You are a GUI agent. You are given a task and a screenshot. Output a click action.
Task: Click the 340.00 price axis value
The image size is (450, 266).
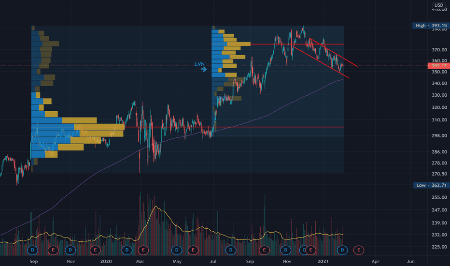(439, 83)
